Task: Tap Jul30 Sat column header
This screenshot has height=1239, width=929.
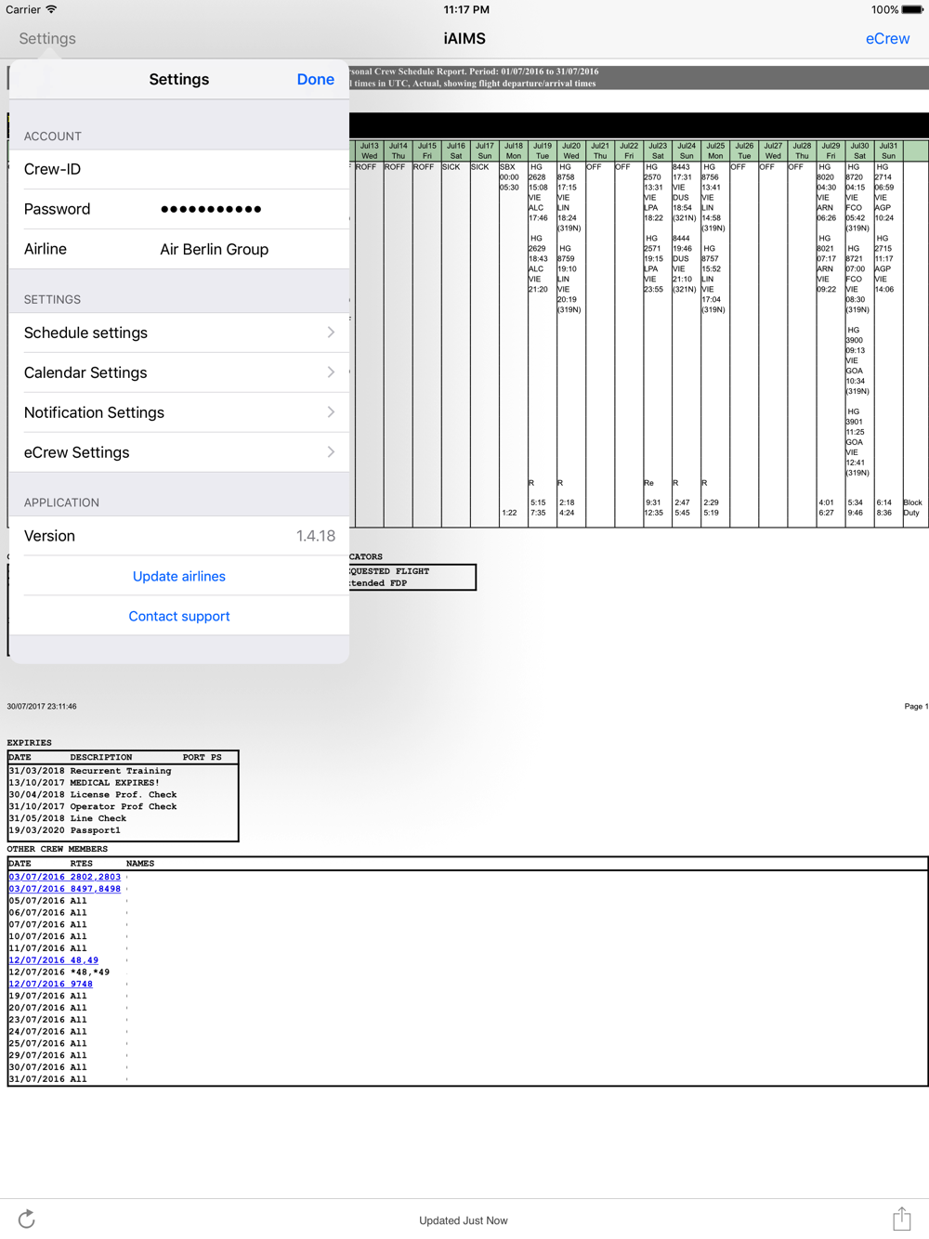Action: (x=859, y=150)
